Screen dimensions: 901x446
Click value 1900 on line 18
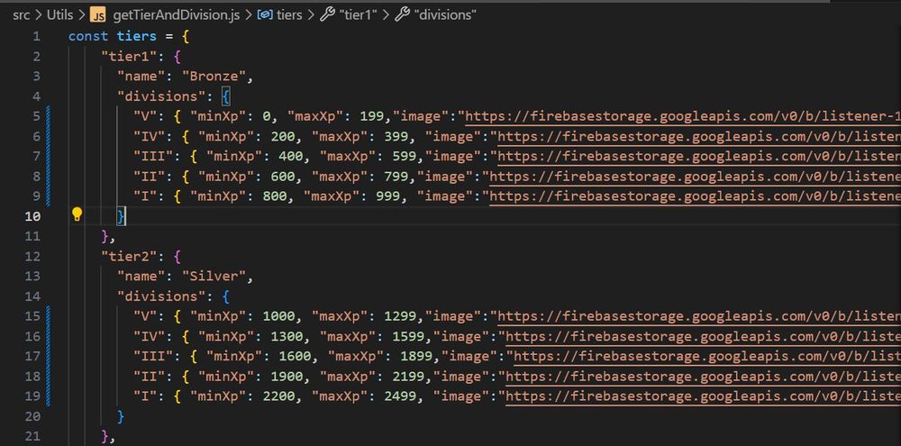point(287,377)
